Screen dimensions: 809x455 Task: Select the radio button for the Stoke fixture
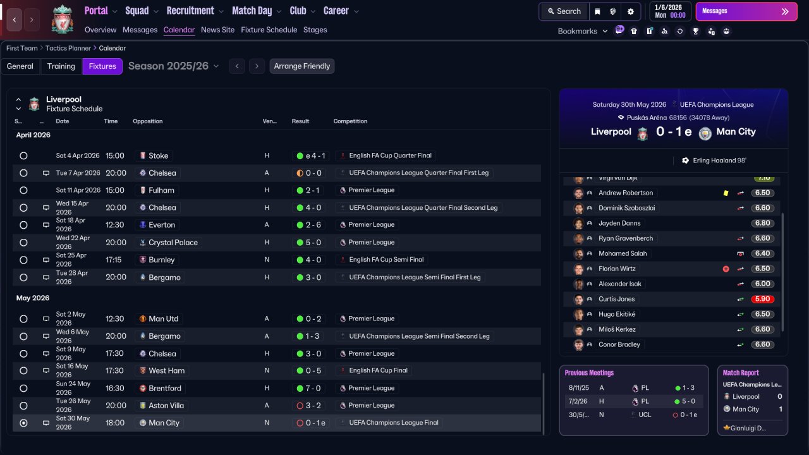pyautogui.click(x=23, y=155)
